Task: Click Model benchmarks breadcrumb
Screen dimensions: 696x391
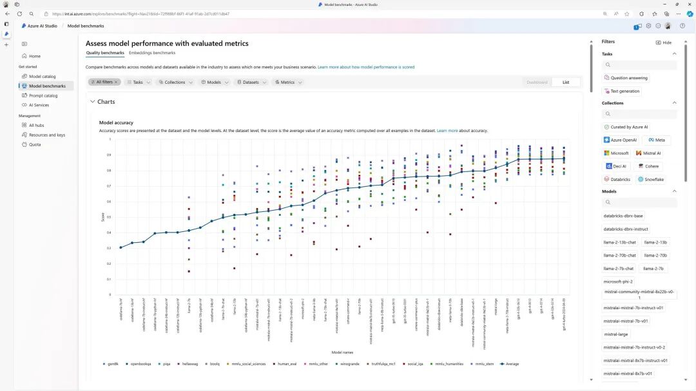Action: click(x=86, y=26)
